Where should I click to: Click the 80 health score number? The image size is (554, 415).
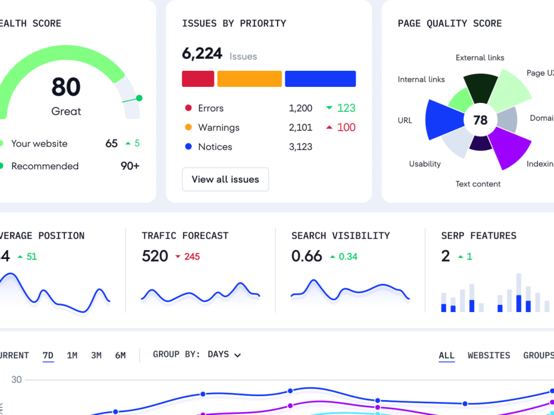[66, 87]
